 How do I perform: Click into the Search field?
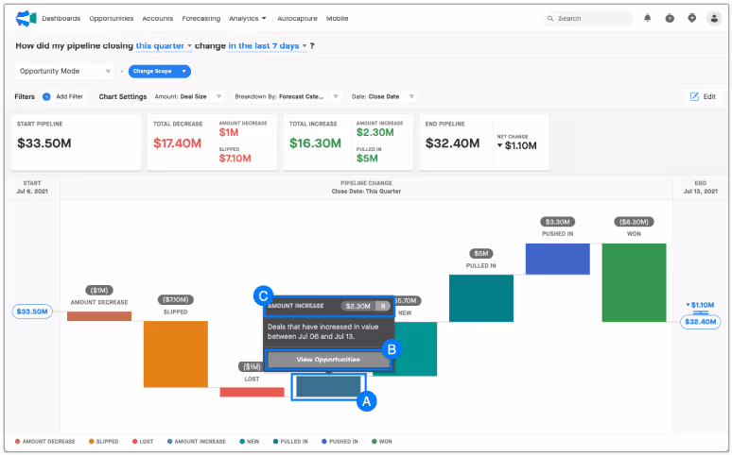tap(587, 19)
